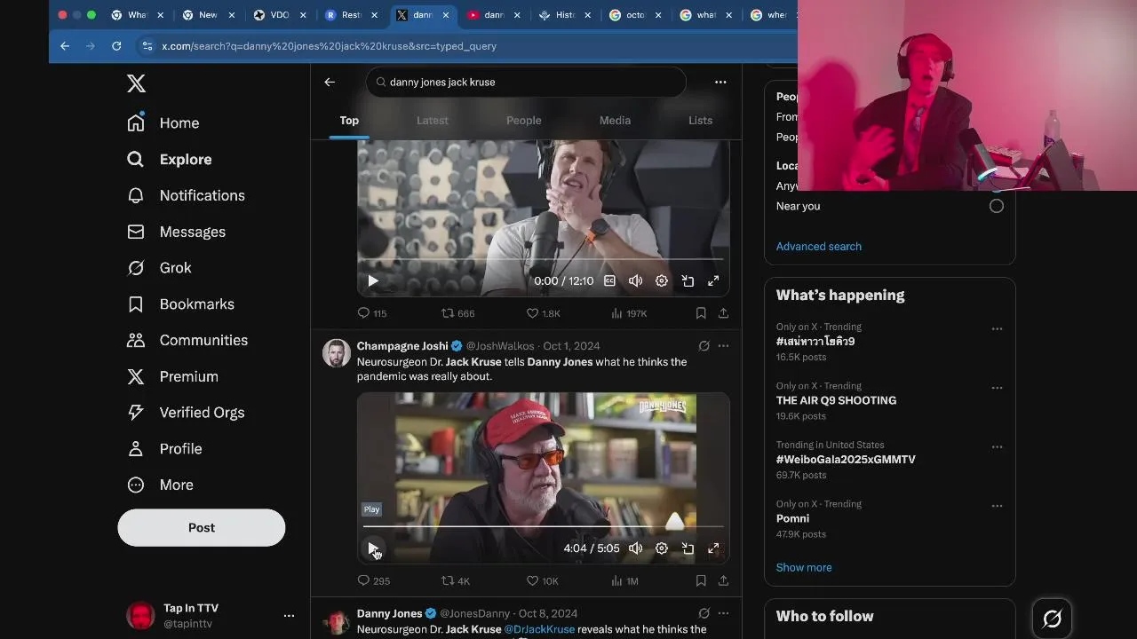Make the 12:10 video fullscreen
The height and width of the screenshot is (639, 1137).
713,280
